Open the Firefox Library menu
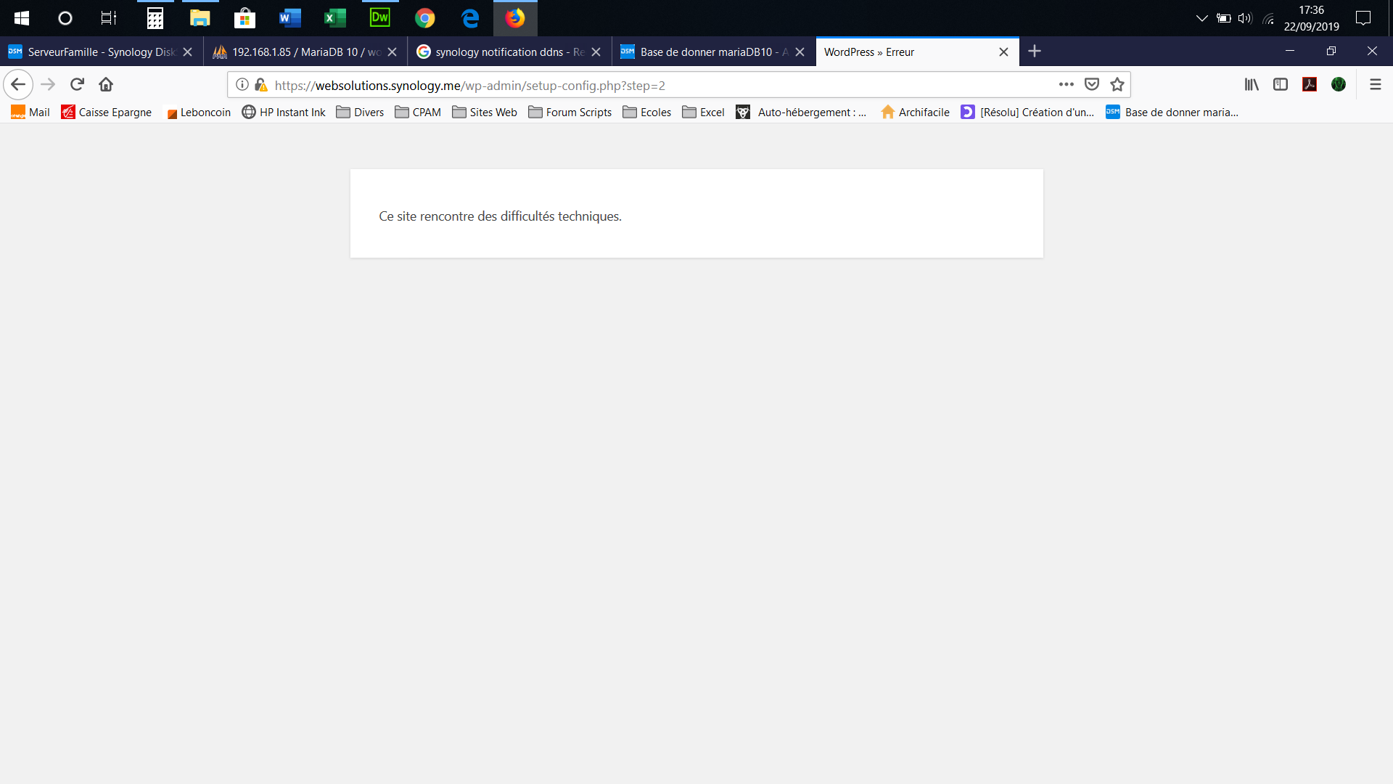This screenshot has width=1393, height=784. [x=1252, y=85]
